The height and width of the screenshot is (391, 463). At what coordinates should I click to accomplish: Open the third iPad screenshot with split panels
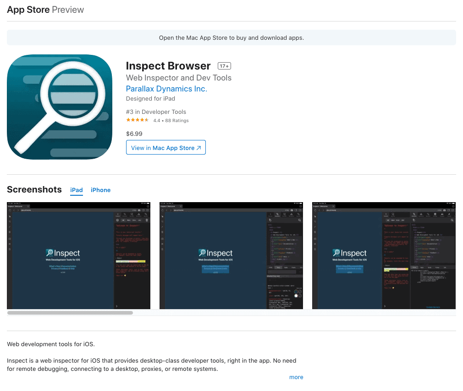tap(384, 256)
